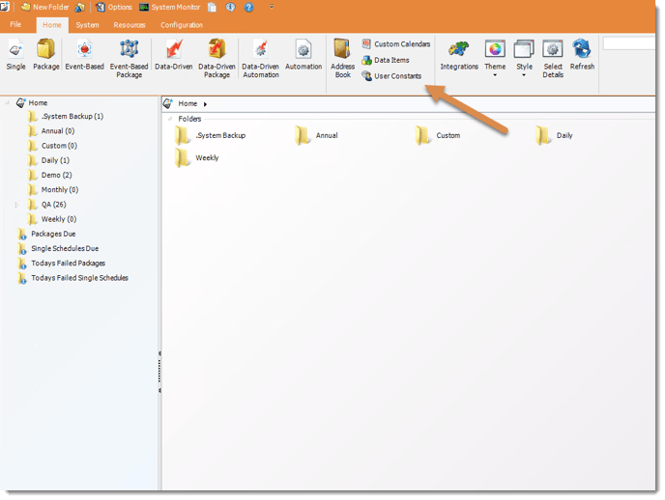Open the Theme dropdown
This screenshot has width=665, height=500.
495,59
